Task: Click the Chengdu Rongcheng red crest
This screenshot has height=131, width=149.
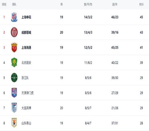Action: tap(14, 32)
